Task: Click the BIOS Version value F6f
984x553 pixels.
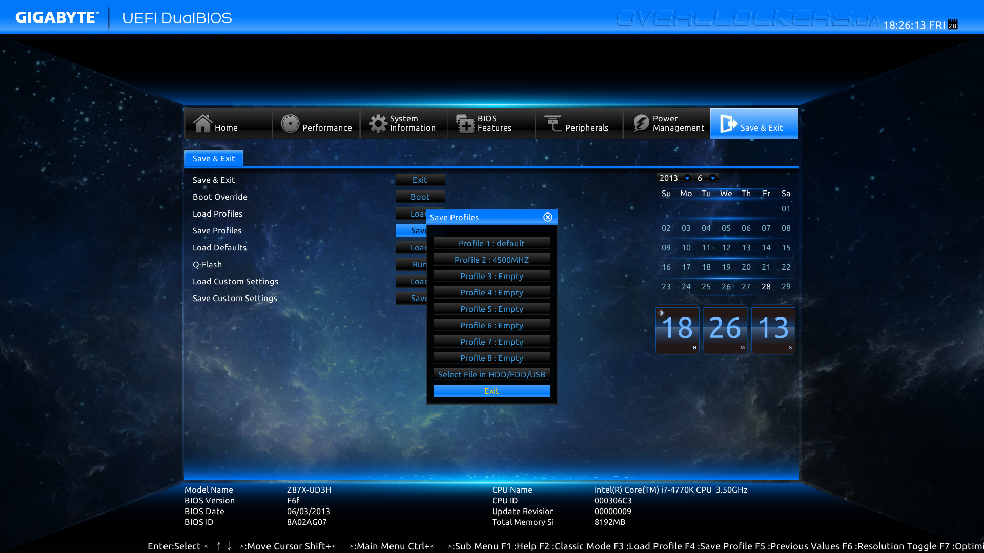Action: [x=293, y=501]
